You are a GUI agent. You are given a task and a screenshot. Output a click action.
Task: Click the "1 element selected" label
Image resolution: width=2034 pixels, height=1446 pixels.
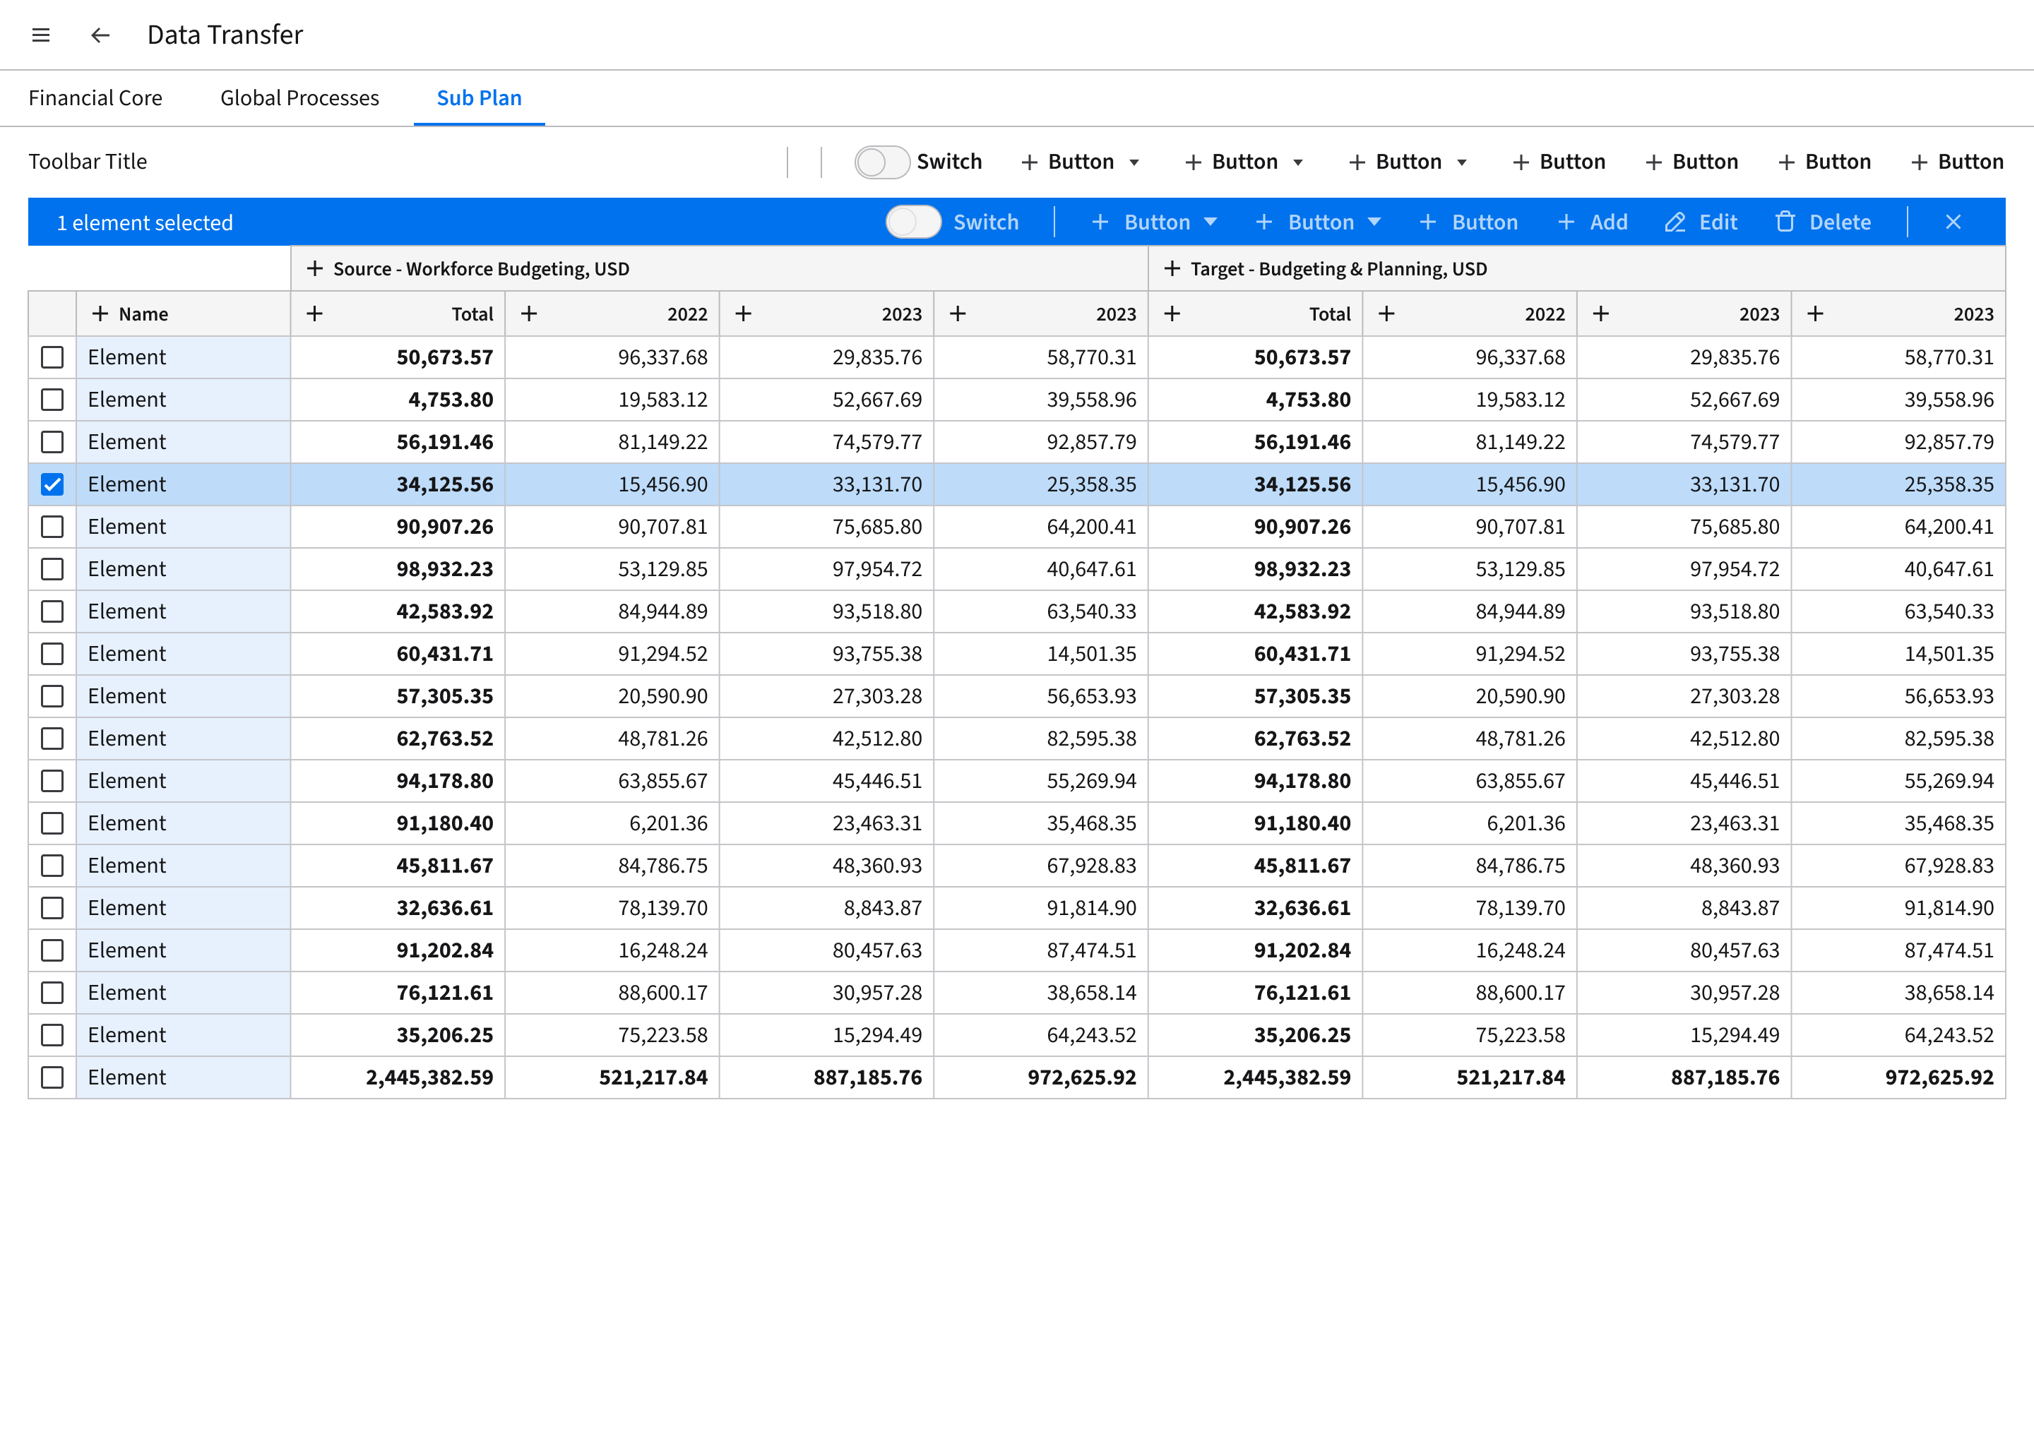pyautogui.click(x=145, y=222)
